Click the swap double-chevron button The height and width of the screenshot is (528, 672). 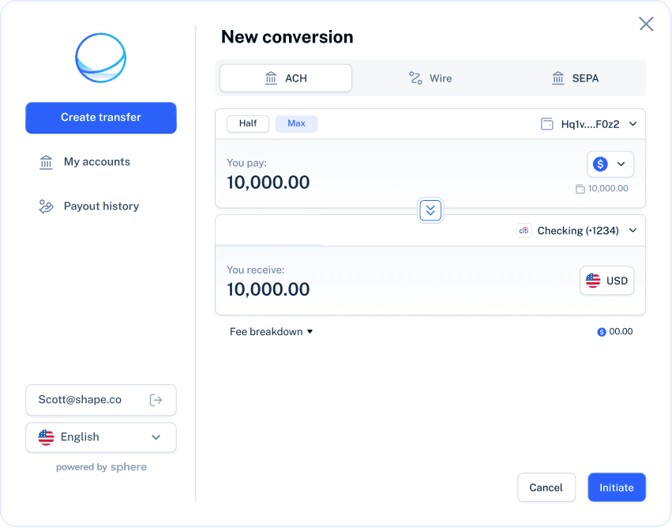(x=430, y=210)
